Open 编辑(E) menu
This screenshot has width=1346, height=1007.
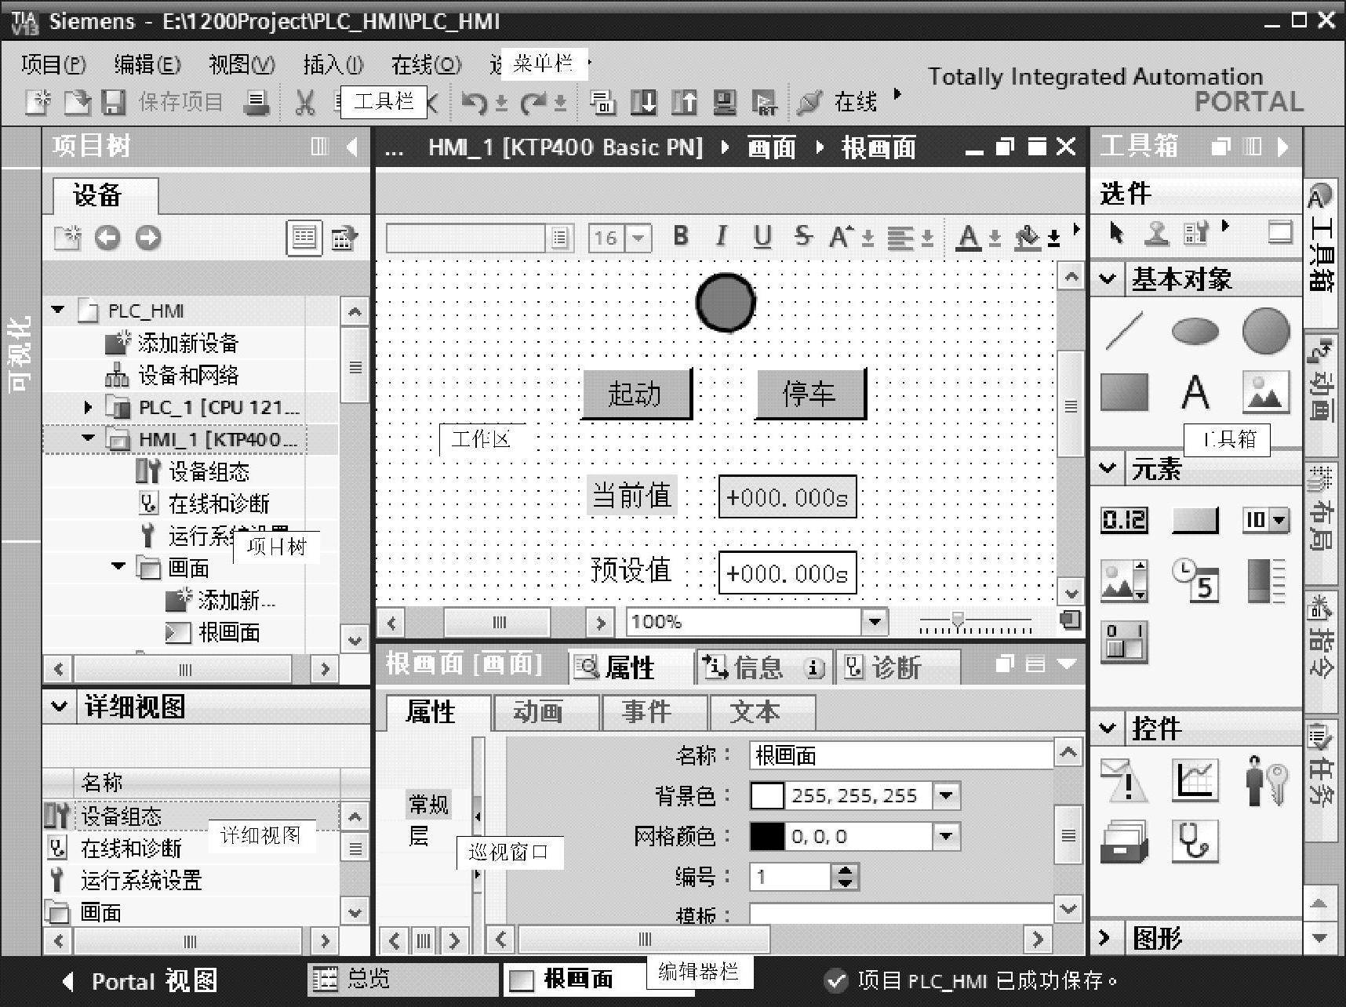[x=147, y=64]
